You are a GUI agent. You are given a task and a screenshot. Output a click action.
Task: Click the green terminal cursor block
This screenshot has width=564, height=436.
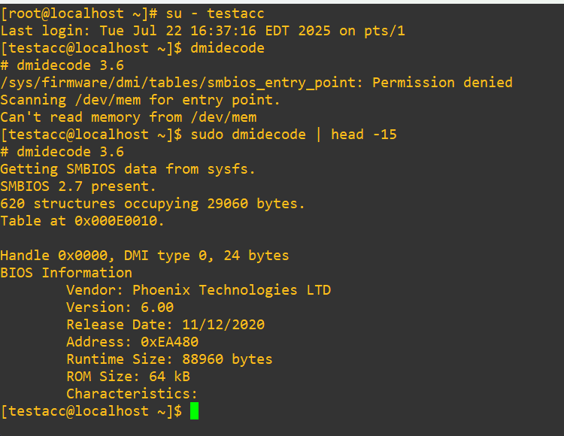point(194,411)
